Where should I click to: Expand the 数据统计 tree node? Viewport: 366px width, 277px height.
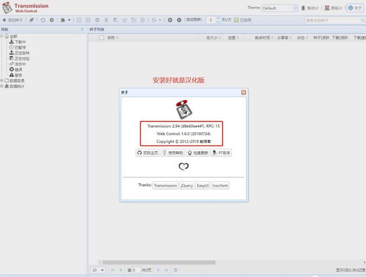2,86
